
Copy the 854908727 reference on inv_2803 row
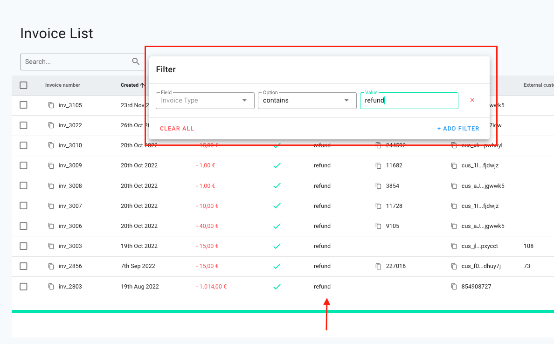(453, 286)
